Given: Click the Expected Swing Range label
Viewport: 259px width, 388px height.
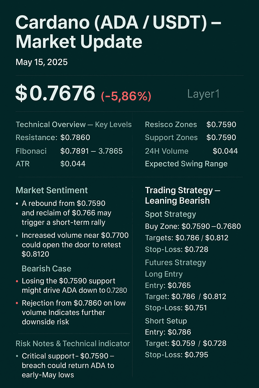Looking at the screenshot, I should click(186, 164).
